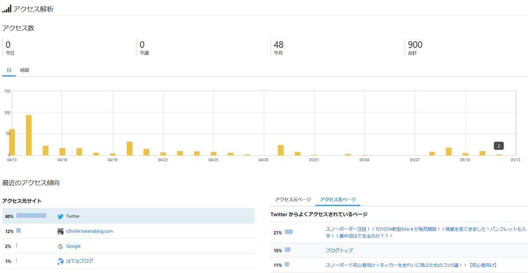
Task: Open the はてなブログ referrer link
Action: tap(80, 261)
